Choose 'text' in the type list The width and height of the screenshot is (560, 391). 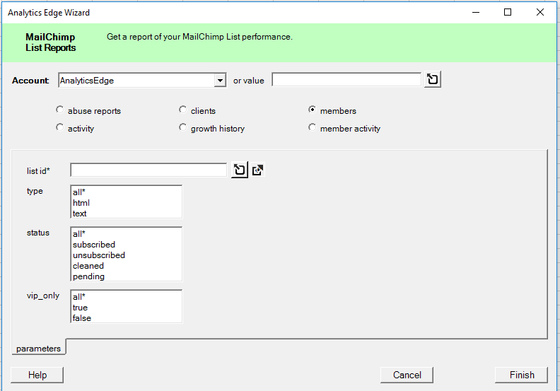tap(126, 214)
